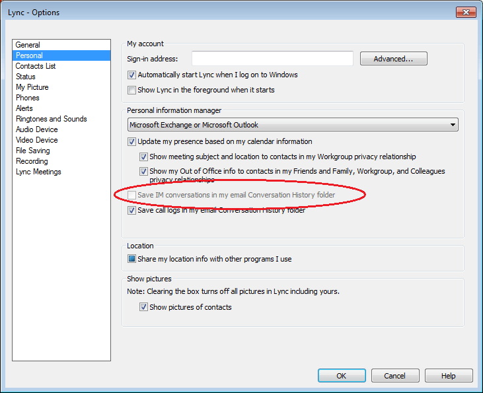Image resolution: width=483 pixels, height=393 pixels.
Task: Click the Sign-in address field
Action: (272, 59)
